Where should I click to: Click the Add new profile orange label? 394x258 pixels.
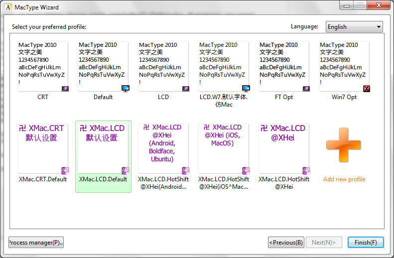coord(344,179)
